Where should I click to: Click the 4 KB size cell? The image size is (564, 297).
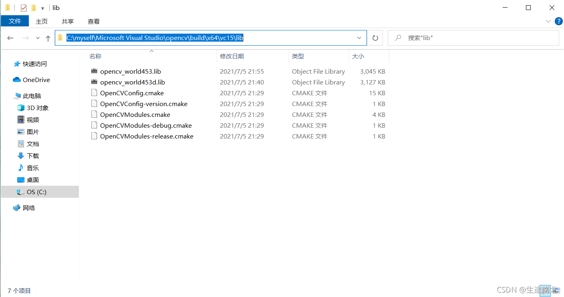tap(379, 115)
